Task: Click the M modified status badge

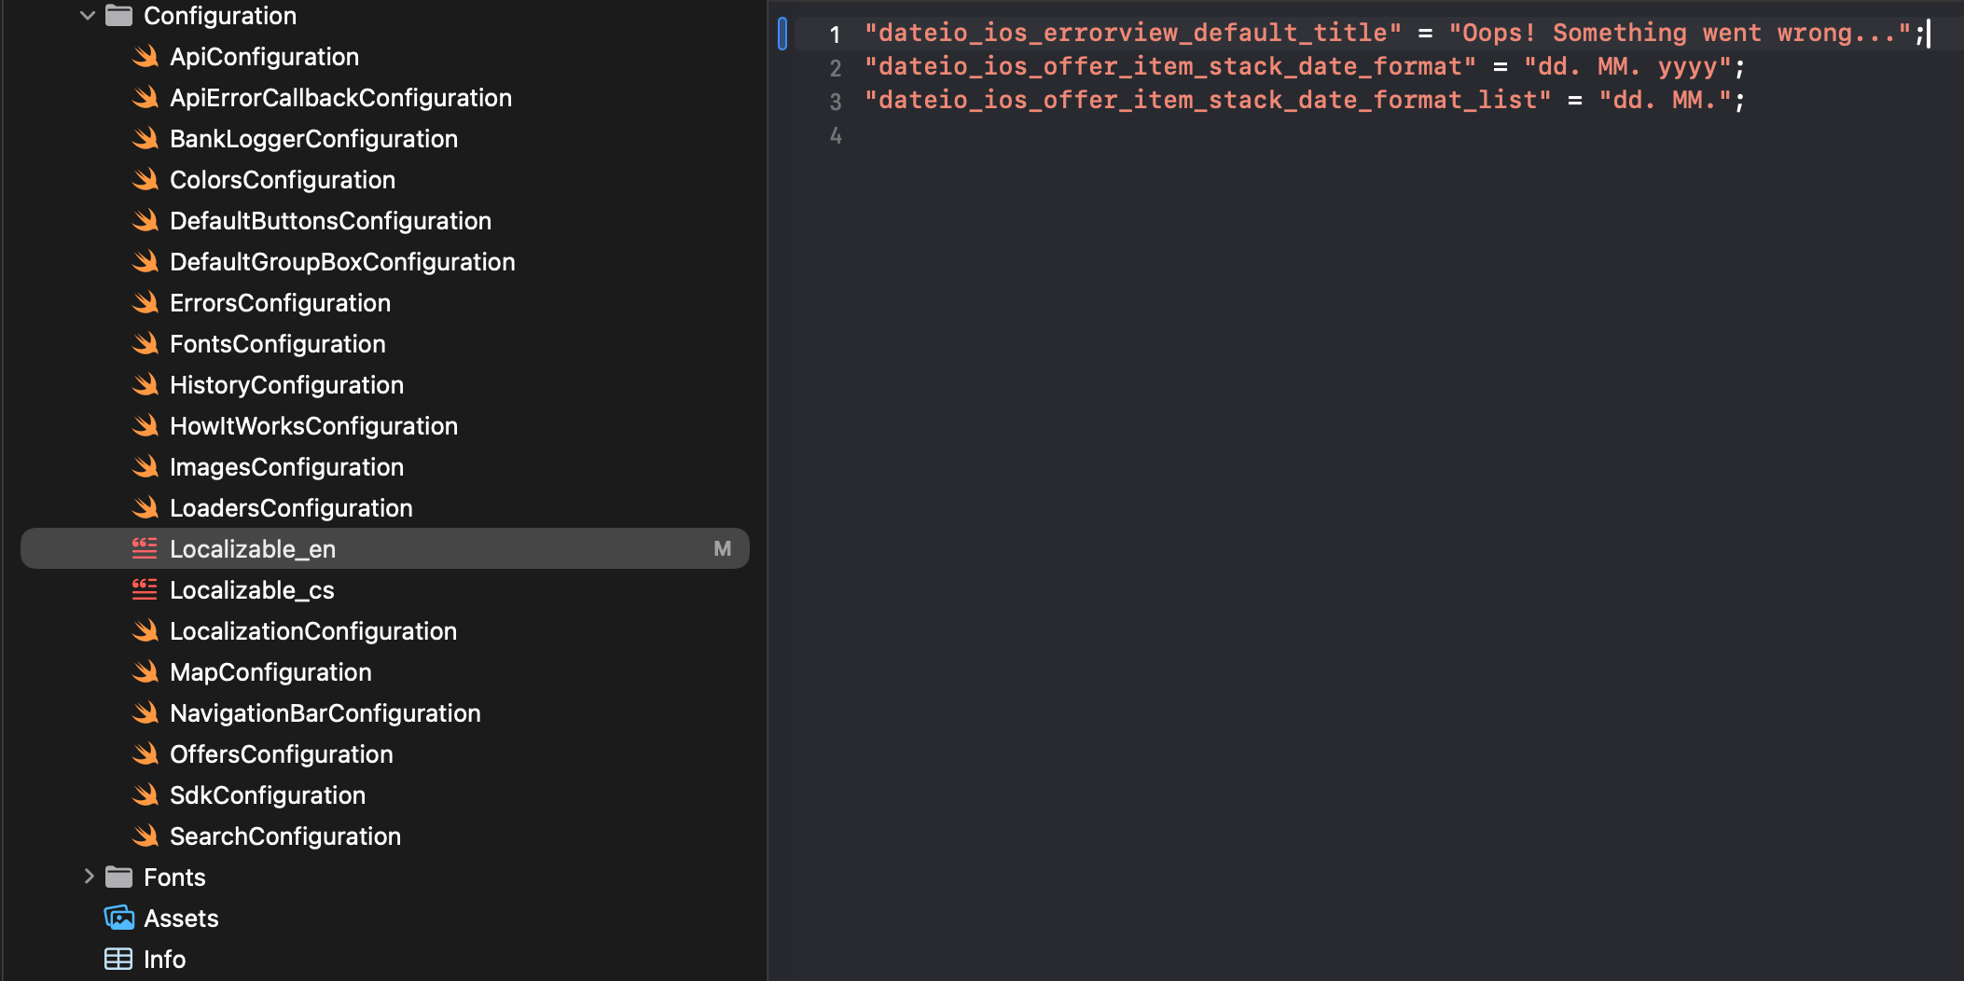Action: point(722,549)
